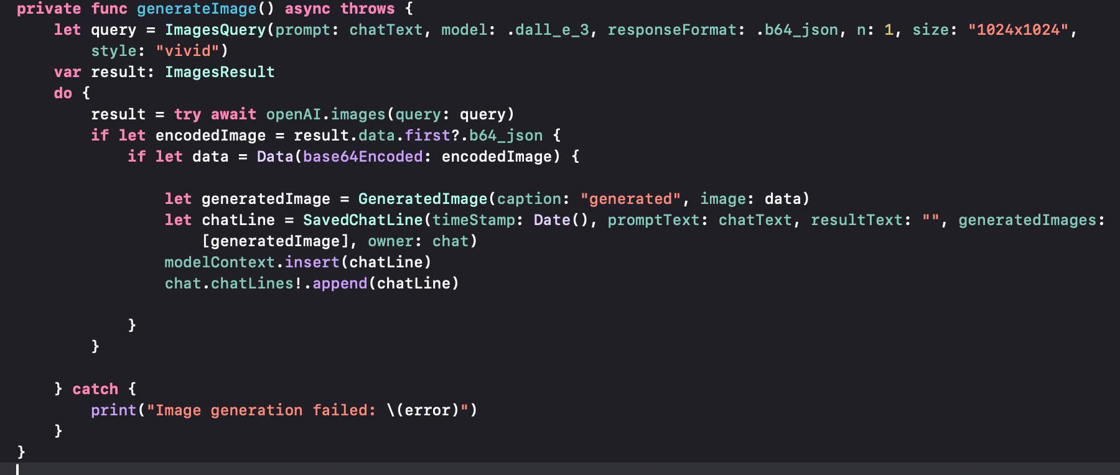Image resolution: width=1120 pixels, height=475 pixels.
Task: Click the .dall_e_3 model value
Action: tap(548, 30)
